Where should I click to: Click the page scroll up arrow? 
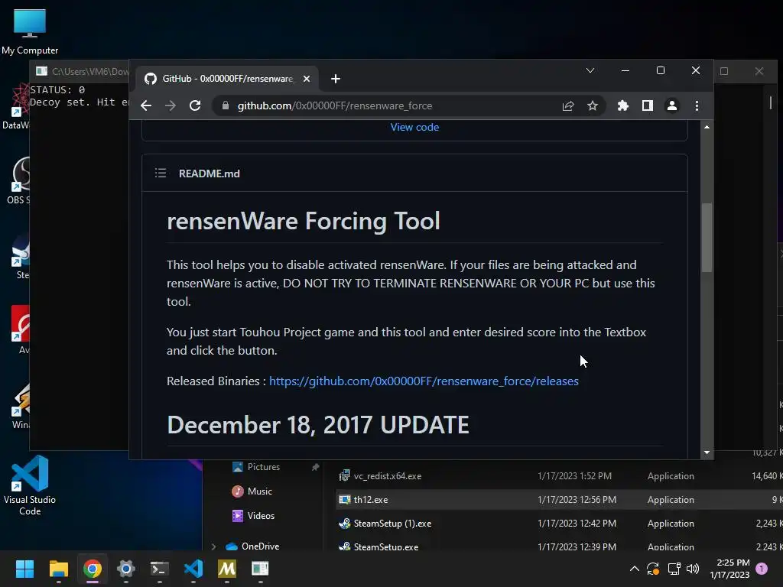click(707, 128)
